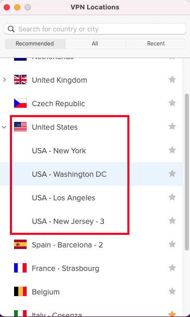Click the United Kingdom flag icon
Screen dimensions: 190x317
20,80
